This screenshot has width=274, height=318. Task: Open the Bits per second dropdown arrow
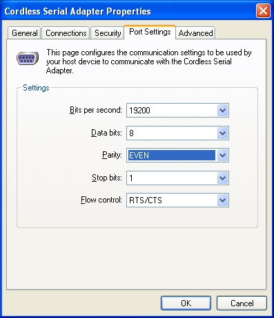click(222, 111)
